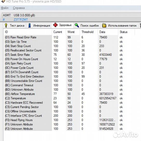Image resolution: width=141 pixels, height=141 pixels.
Task: Click the folder icon on Использование папок
Action: pyautogui.click(x=104, y=25)
